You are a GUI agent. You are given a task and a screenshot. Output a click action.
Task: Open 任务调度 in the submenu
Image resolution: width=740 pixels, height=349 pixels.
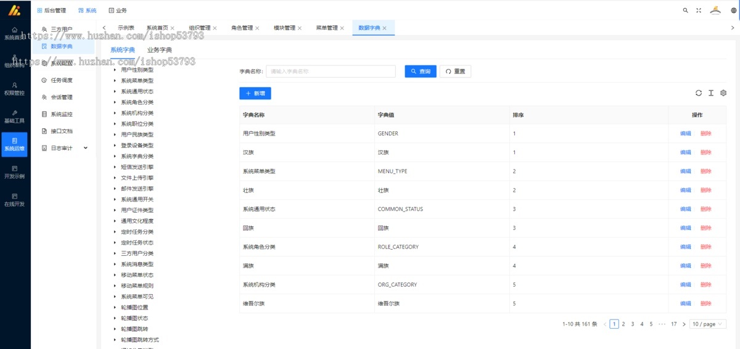[64, 80]
